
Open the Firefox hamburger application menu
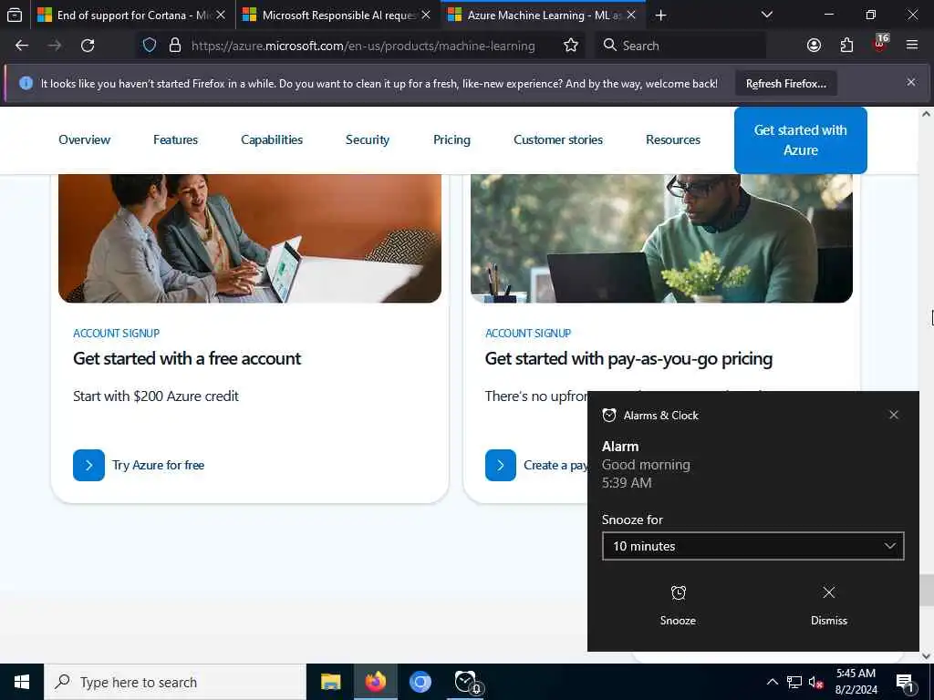(912, 46)
